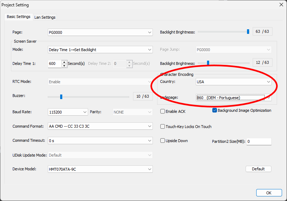Viewport: 287px width, 201px height.
Task: Open the Page dropdown showing PG0000
Action: (x=100, y=32)
